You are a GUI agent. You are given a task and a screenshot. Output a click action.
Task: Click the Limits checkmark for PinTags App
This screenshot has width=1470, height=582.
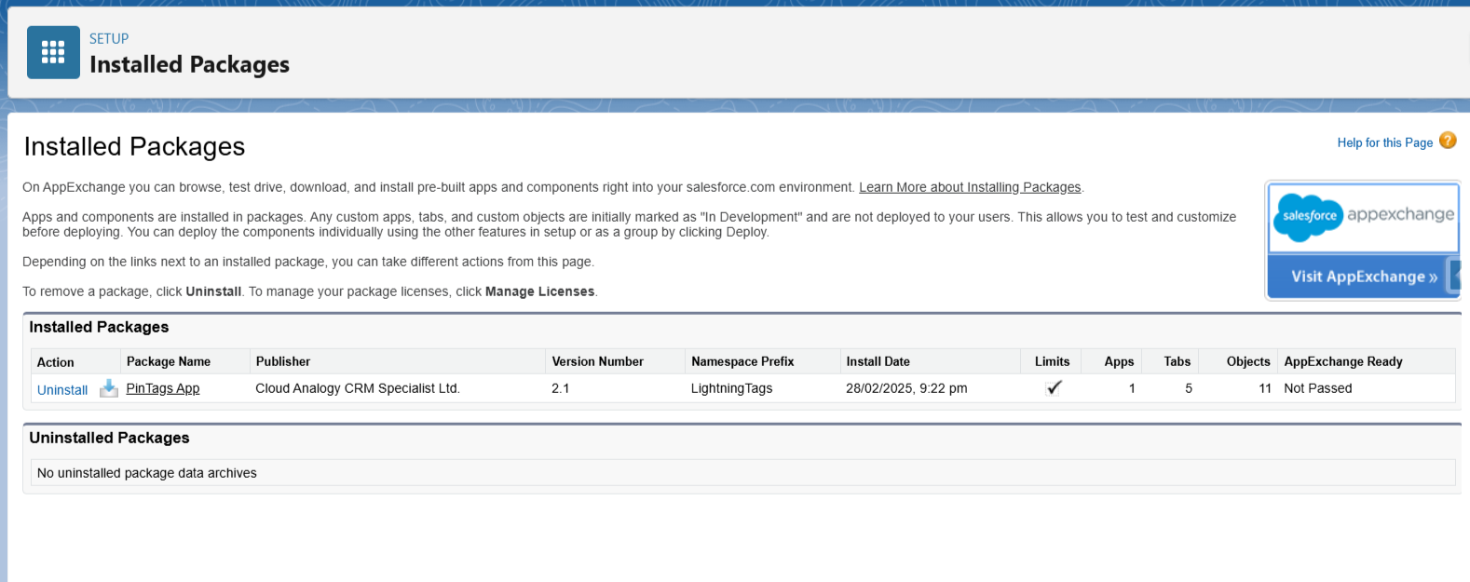point(1054,388)
